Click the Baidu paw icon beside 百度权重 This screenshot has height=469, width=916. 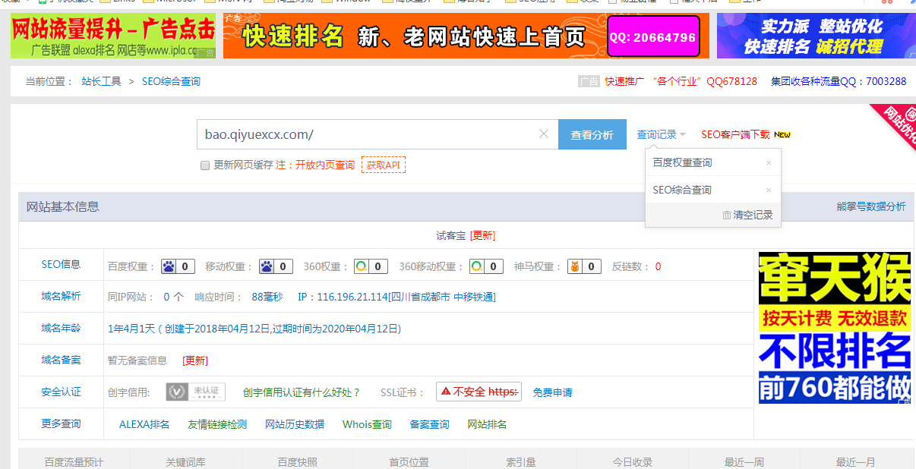click(169, 266)
